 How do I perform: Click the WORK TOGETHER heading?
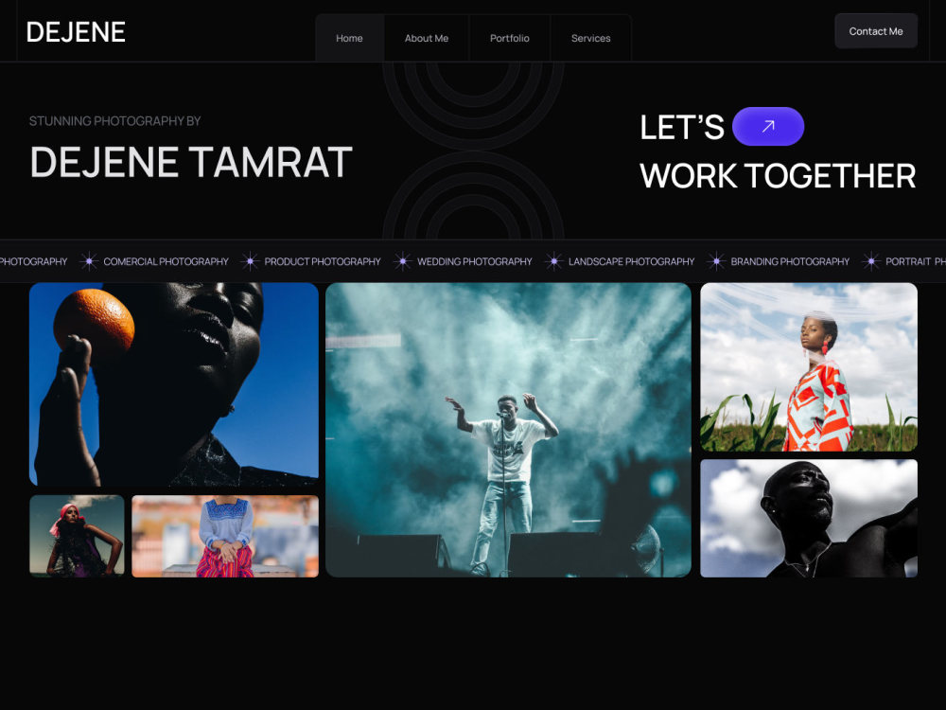(778, 176)
